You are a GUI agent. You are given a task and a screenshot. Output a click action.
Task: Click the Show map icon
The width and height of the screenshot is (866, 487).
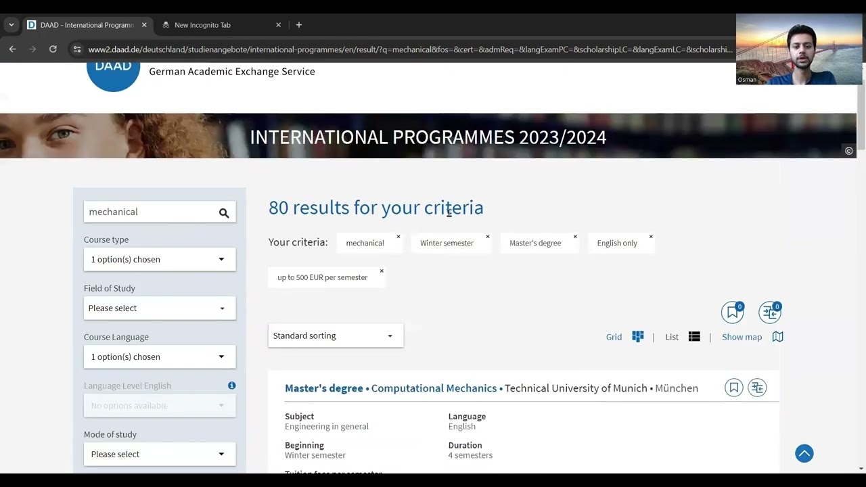click(778, 337)
